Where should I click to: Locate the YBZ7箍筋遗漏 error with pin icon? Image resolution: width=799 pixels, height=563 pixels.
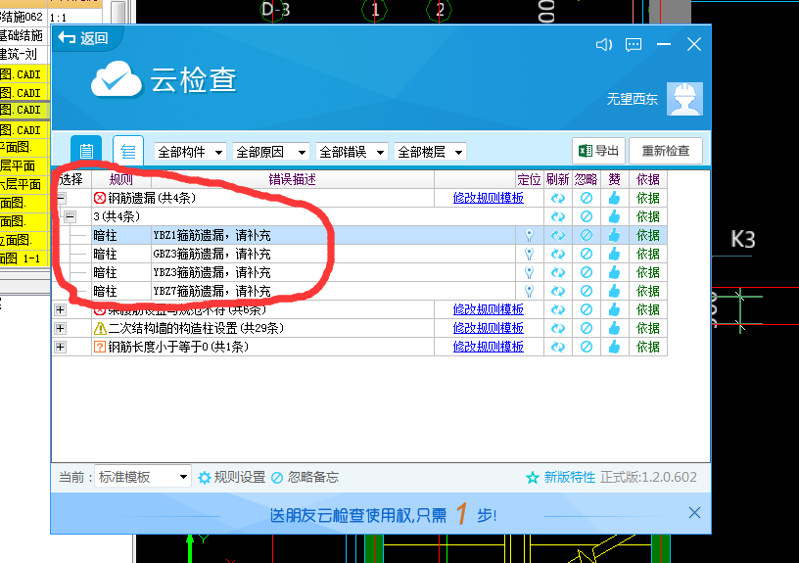click(x=530, y=291)
